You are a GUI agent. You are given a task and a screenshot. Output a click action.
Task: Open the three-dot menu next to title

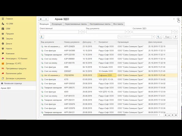174,19
